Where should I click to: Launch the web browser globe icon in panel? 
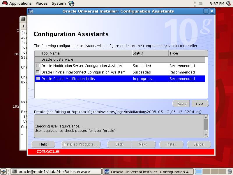[x=71, y=3]
